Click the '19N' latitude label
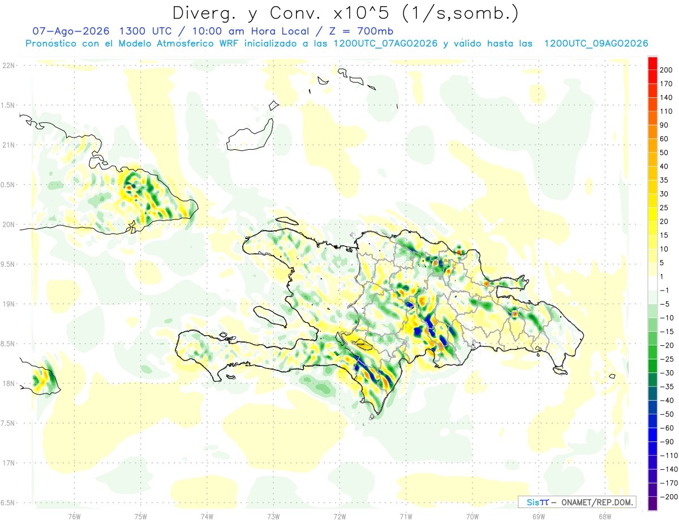 (8, 304)
